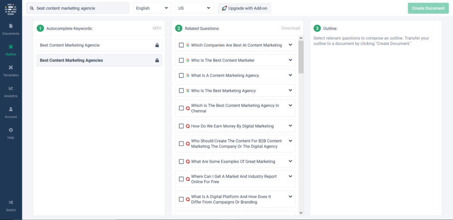
Task: Check Who Is The Best Content Marketer
Action: point(181,60)
